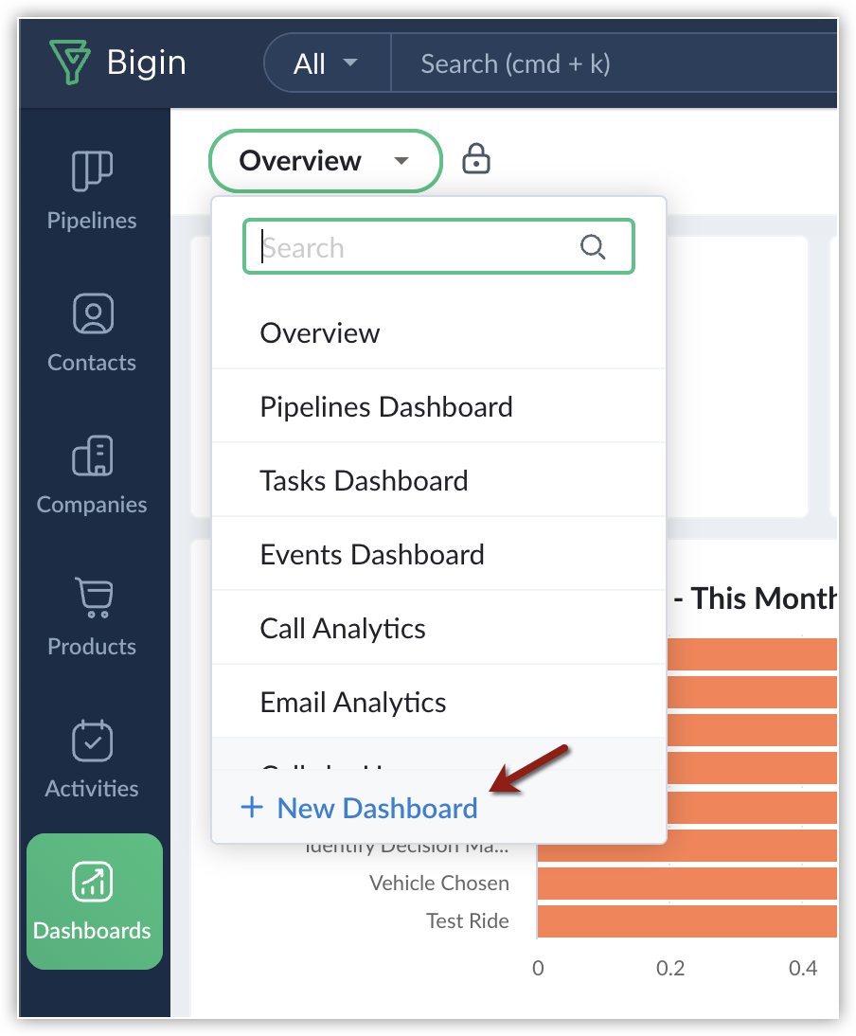Open the All search filter dropdown

[x=327, y=63]
